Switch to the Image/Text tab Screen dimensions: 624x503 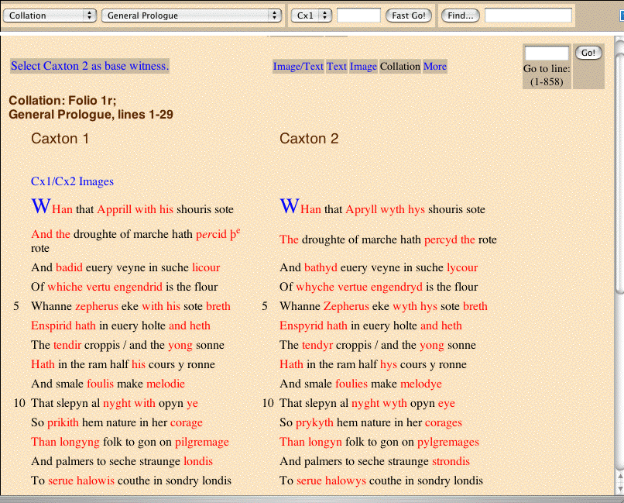click(x=298, y=66)
